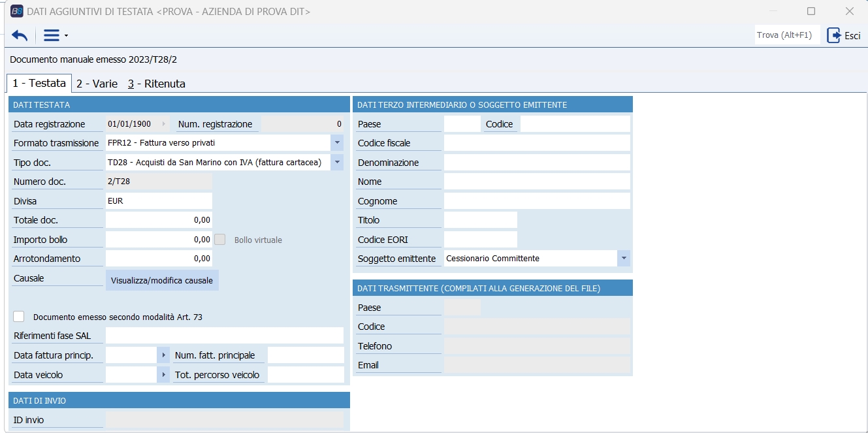The width and height of the screenshot is (868, 433).
Task: Click the Data registrazione field 01/01/1900
Action: [133, 124]
